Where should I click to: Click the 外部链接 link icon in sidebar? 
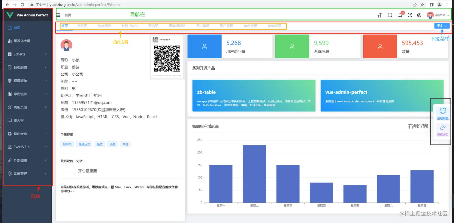(10, 160)
